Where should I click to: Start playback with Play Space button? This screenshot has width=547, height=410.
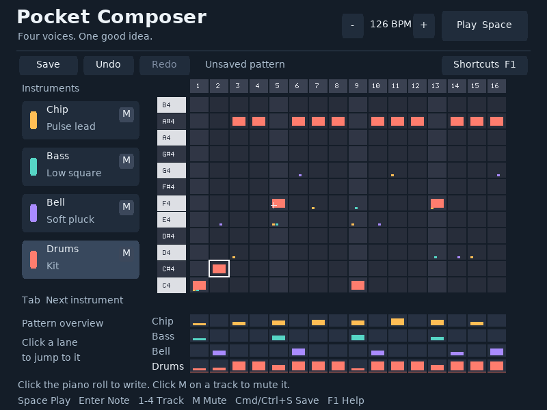[x=485, y=26]
